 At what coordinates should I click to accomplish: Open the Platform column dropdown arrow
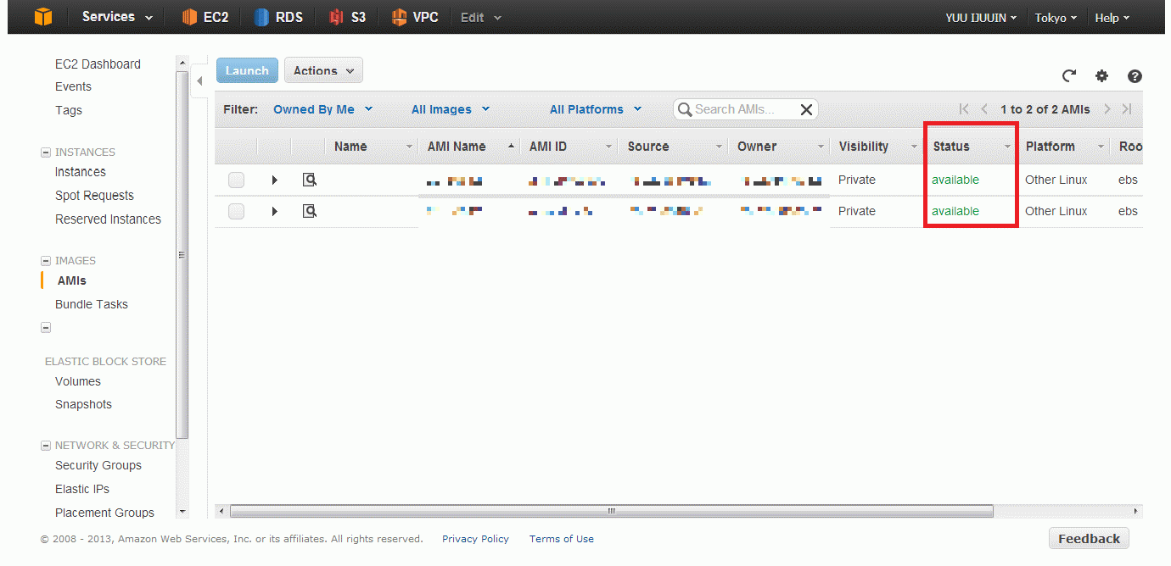pyautogui.click(x=1101, y=147)
